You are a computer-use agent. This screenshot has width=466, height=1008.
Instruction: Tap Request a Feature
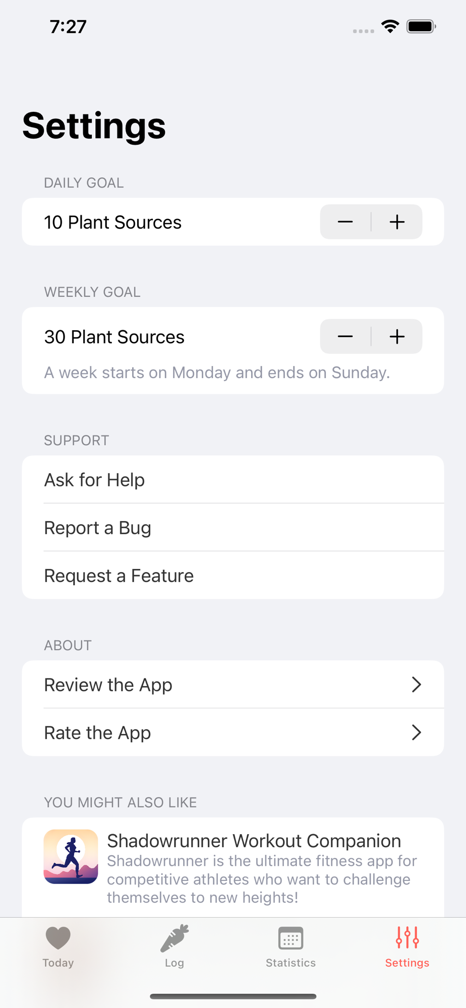click(x=119, y=576)
